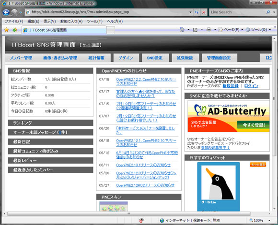Expand the 最近参加したメンバー section header

click(50, 170)
